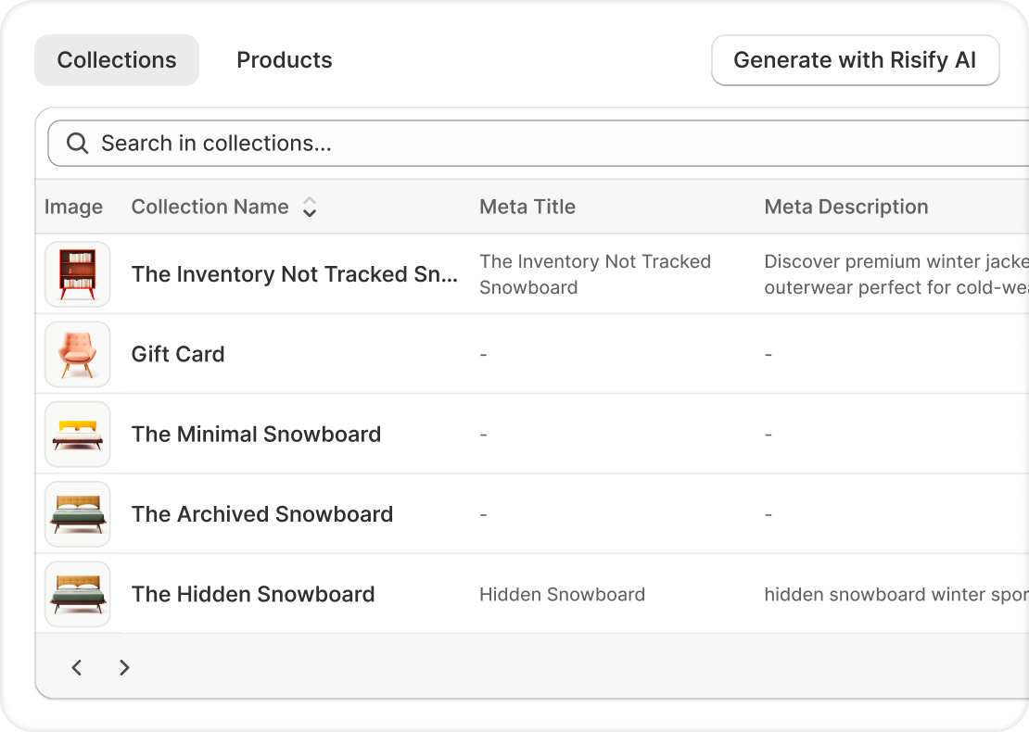The width and height of the screenshot is (1029, 732).
Task: Click Generate with Risify AI button
Action: (855, 60)
